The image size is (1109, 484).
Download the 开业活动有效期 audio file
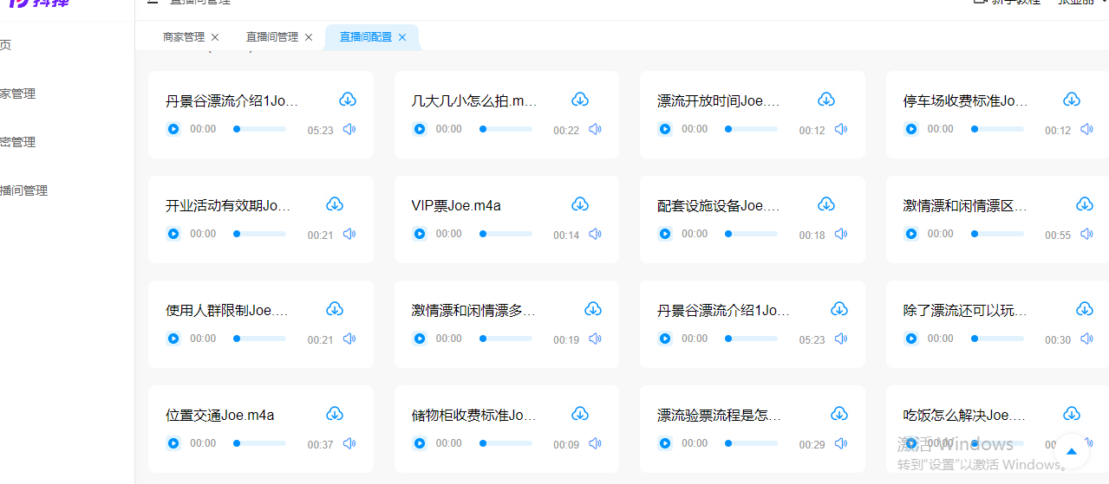click(335, 204)
